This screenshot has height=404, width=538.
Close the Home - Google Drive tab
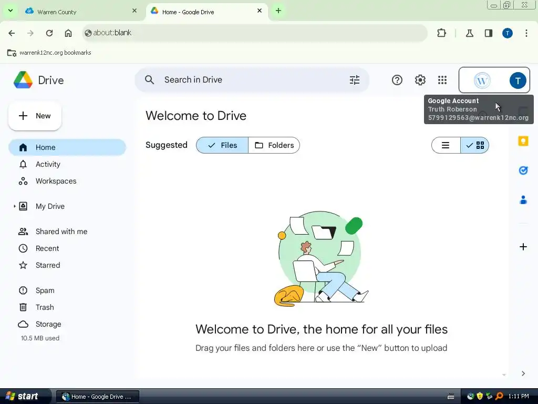point(260,11)
